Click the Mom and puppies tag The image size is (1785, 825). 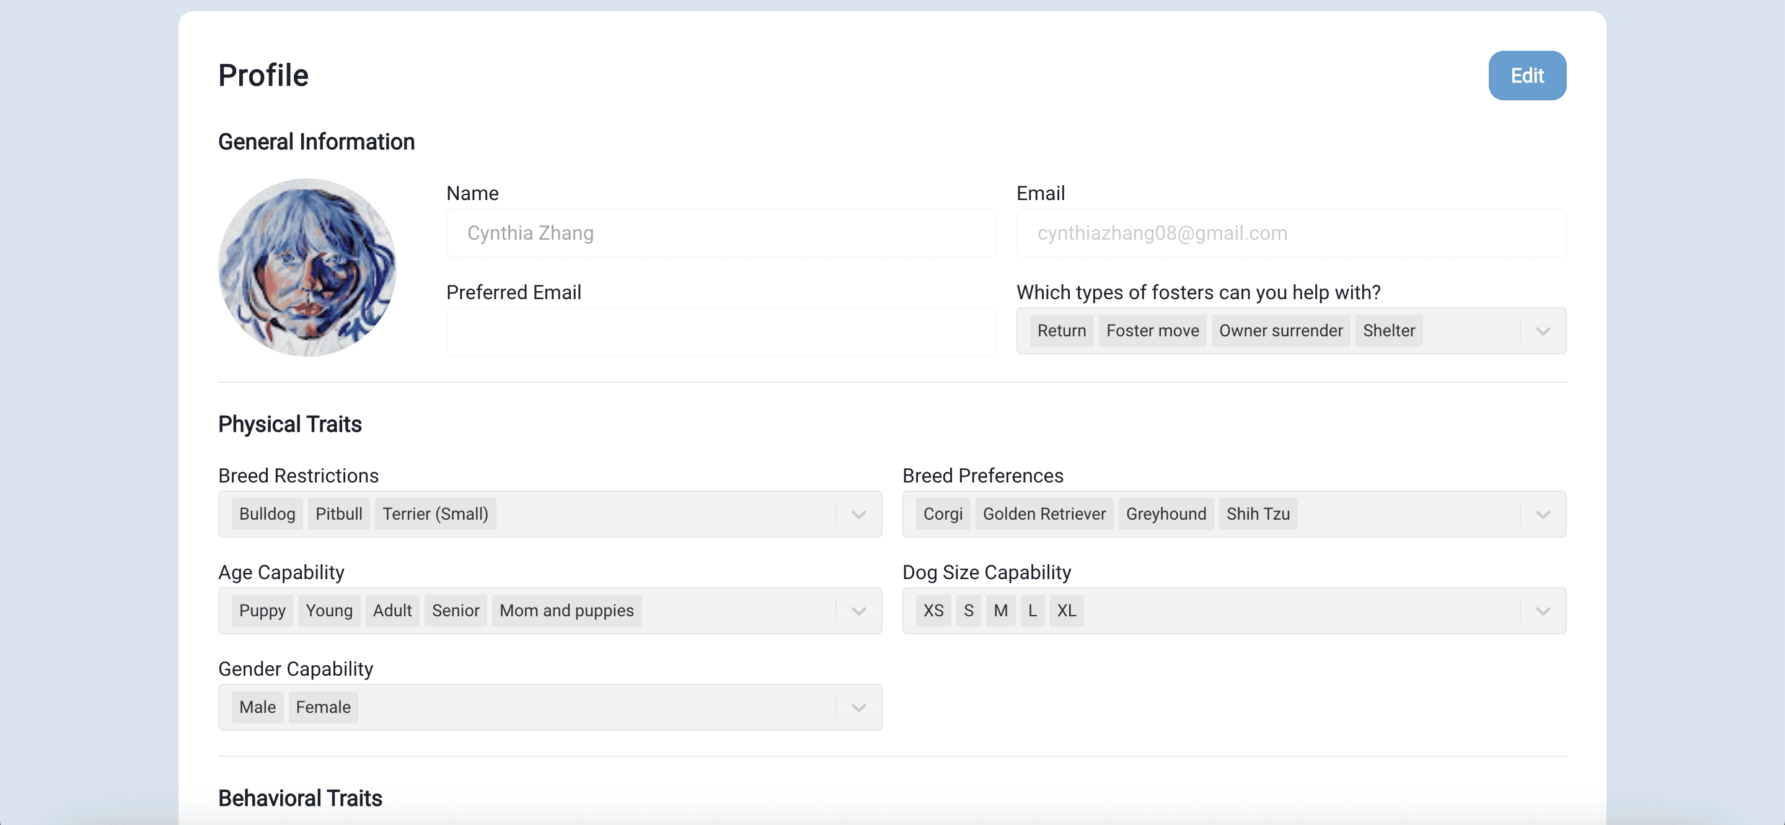point(566,610)
